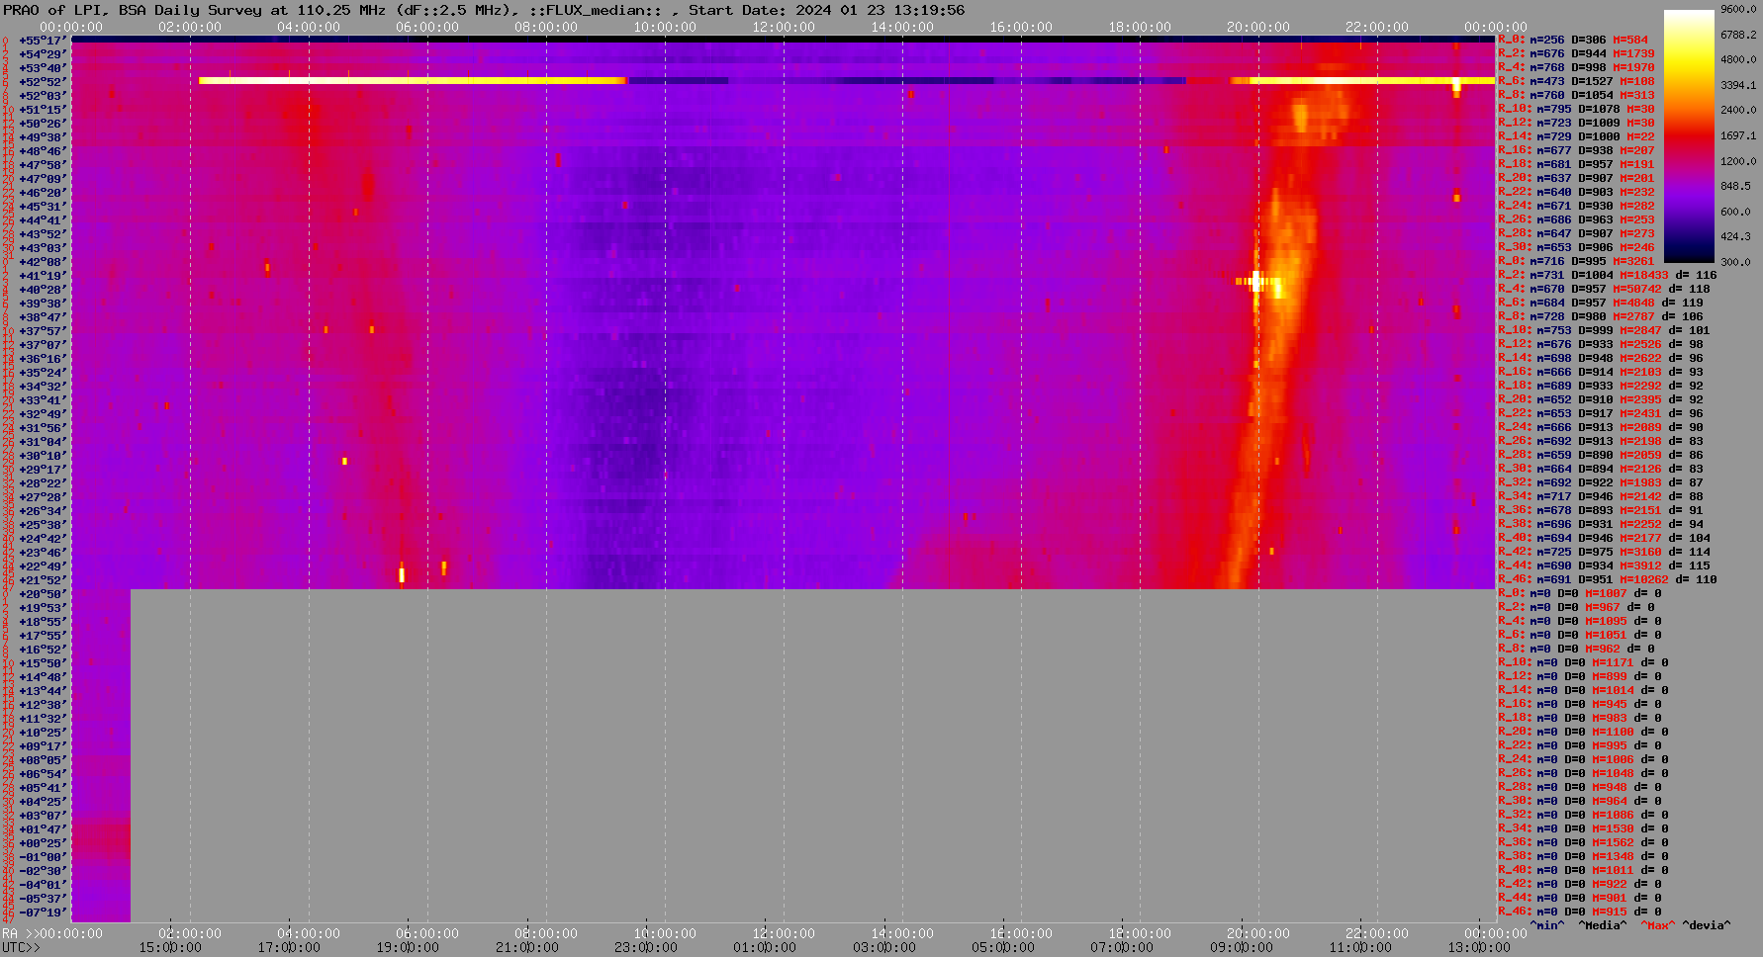This screenshot has width=1763, height=957.
Task: Click the '+49°38'' declination label
Action: pos(43,137)
